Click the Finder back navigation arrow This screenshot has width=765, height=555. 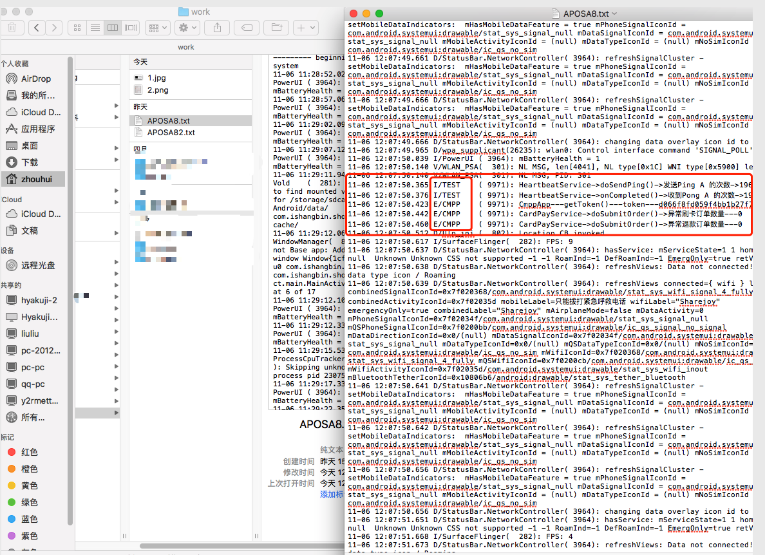coord(37,28)
